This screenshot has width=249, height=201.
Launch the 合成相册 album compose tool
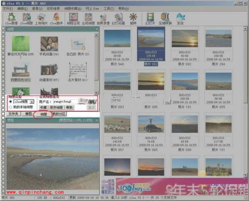88,19
